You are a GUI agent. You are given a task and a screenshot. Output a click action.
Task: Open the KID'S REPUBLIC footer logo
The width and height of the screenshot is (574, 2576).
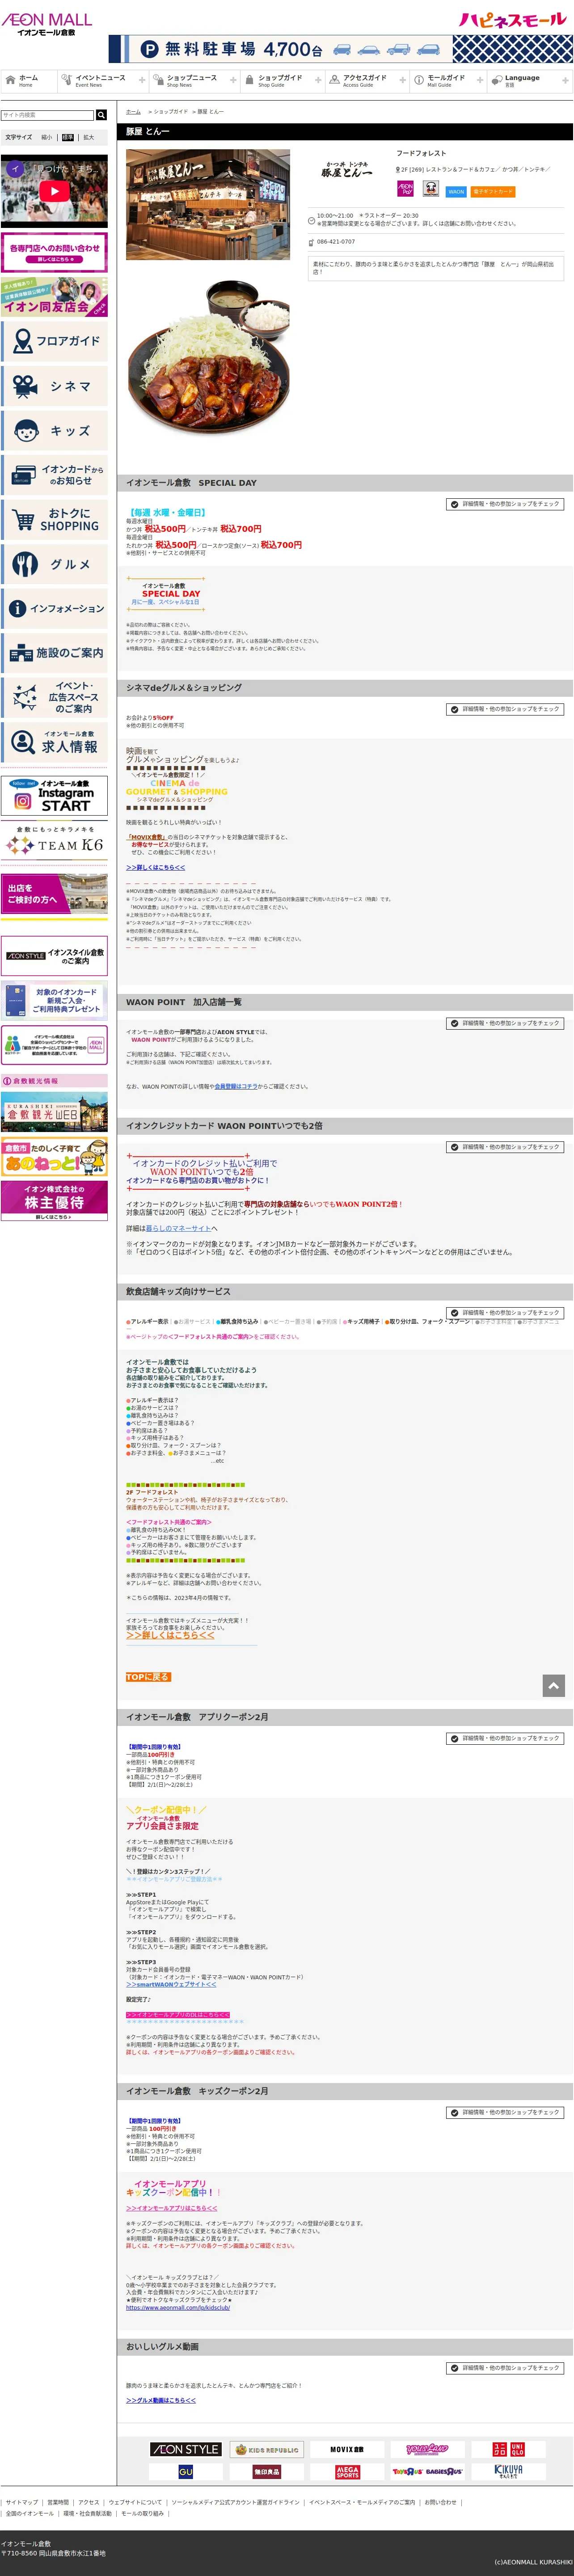[x=267, y=2449]
